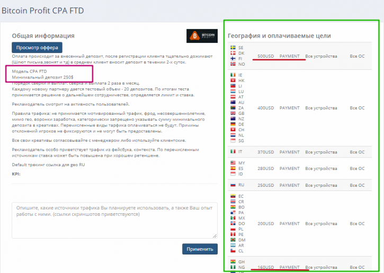Viewport: 384px width, 273px height.
Task: Click the Russia flag icon next to RU
Action: pos(233,185)
